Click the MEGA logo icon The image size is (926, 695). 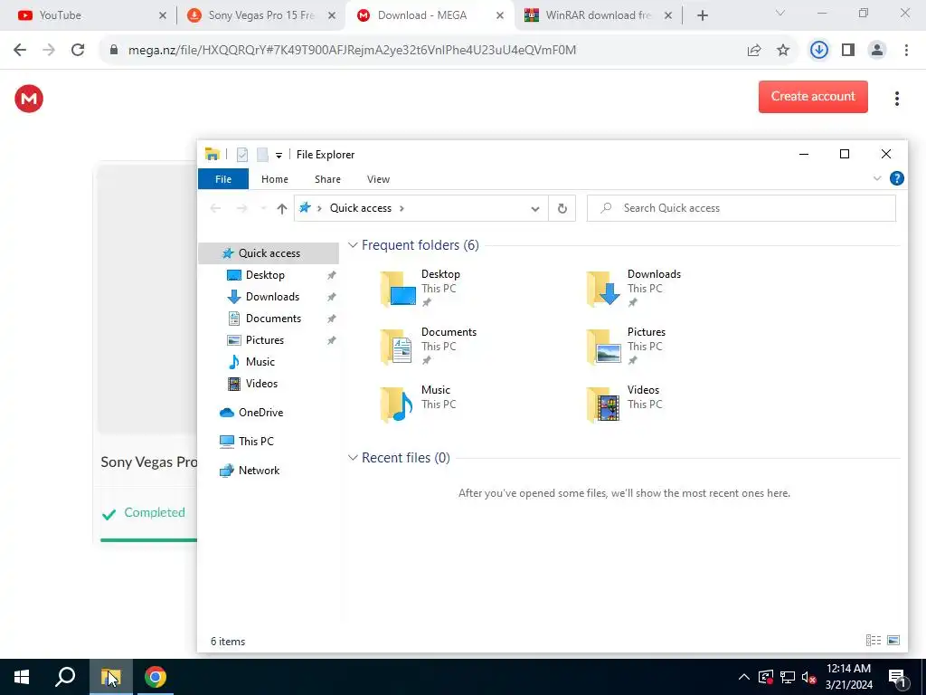(29, 98)
